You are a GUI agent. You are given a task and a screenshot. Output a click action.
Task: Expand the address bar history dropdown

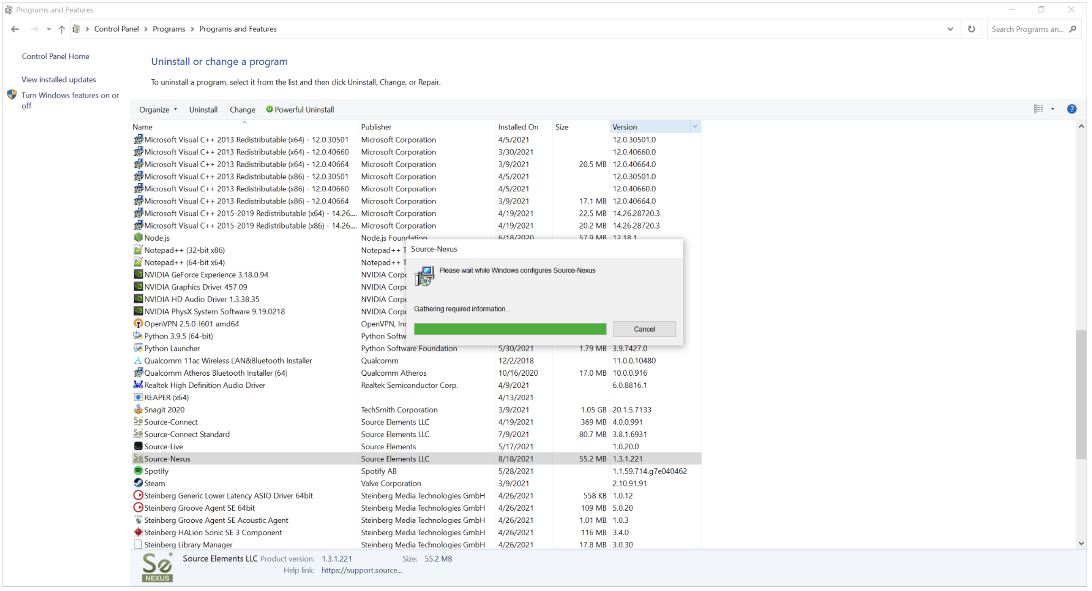click(950, 29)
